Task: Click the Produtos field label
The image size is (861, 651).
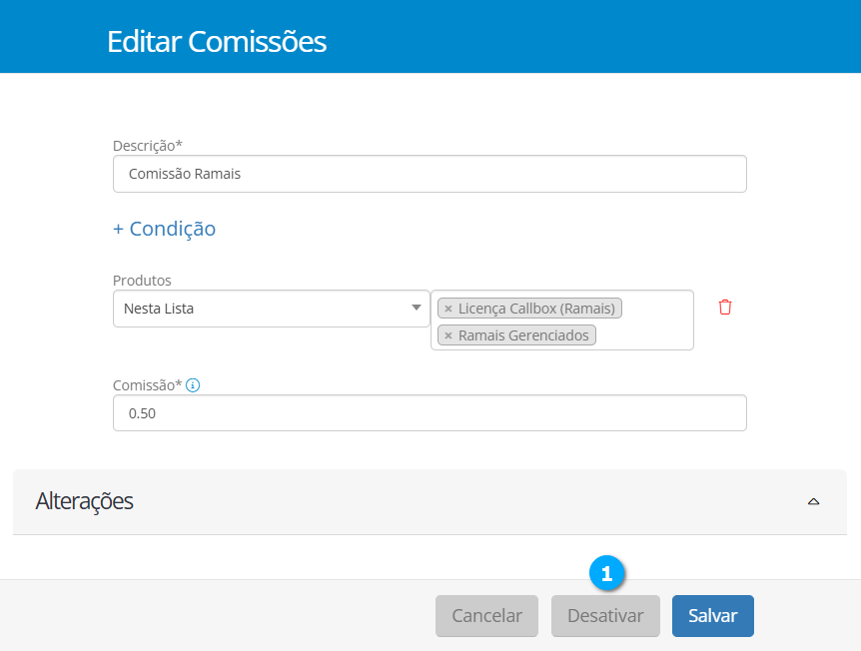Action: [142, 281]
